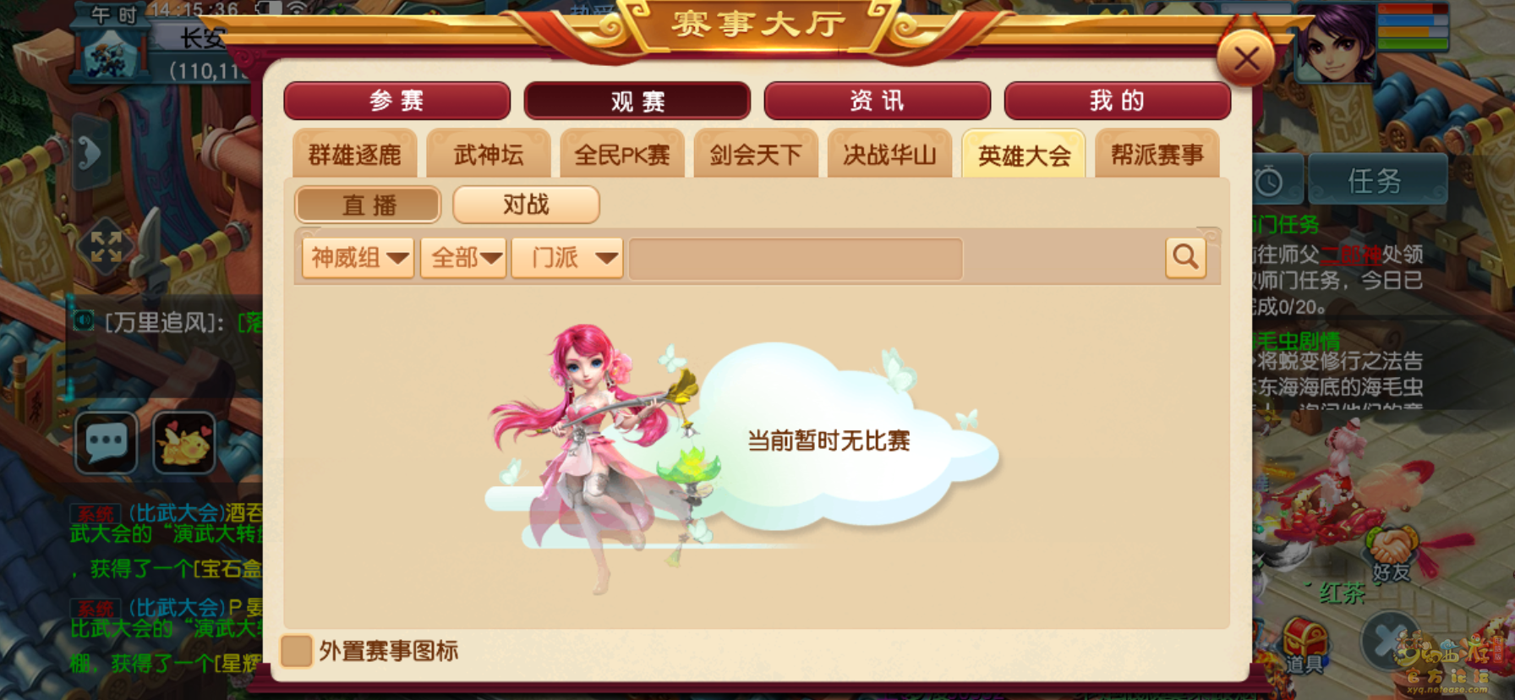Select the 武神坛 sub-tab
This screenshot has height=700, width=1515.
[489, 155]
